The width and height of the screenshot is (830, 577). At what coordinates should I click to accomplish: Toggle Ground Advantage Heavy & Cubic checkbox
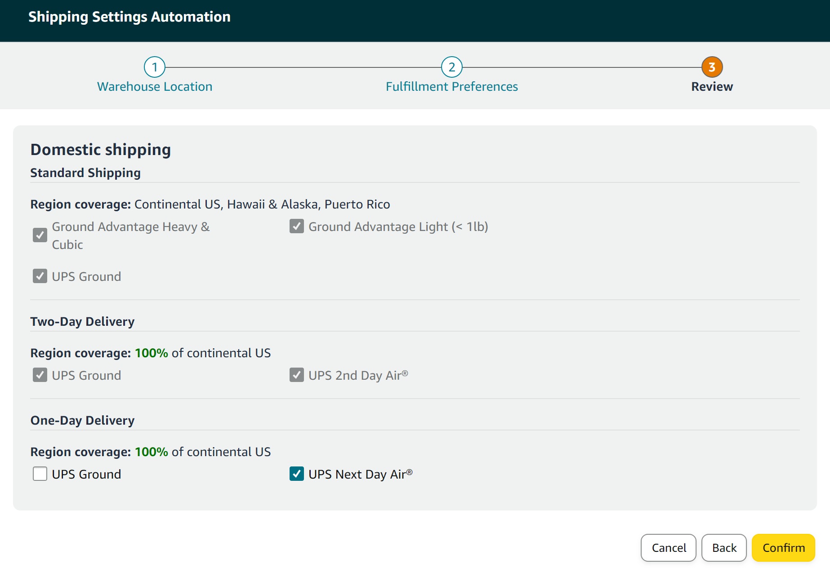point(40,235)
